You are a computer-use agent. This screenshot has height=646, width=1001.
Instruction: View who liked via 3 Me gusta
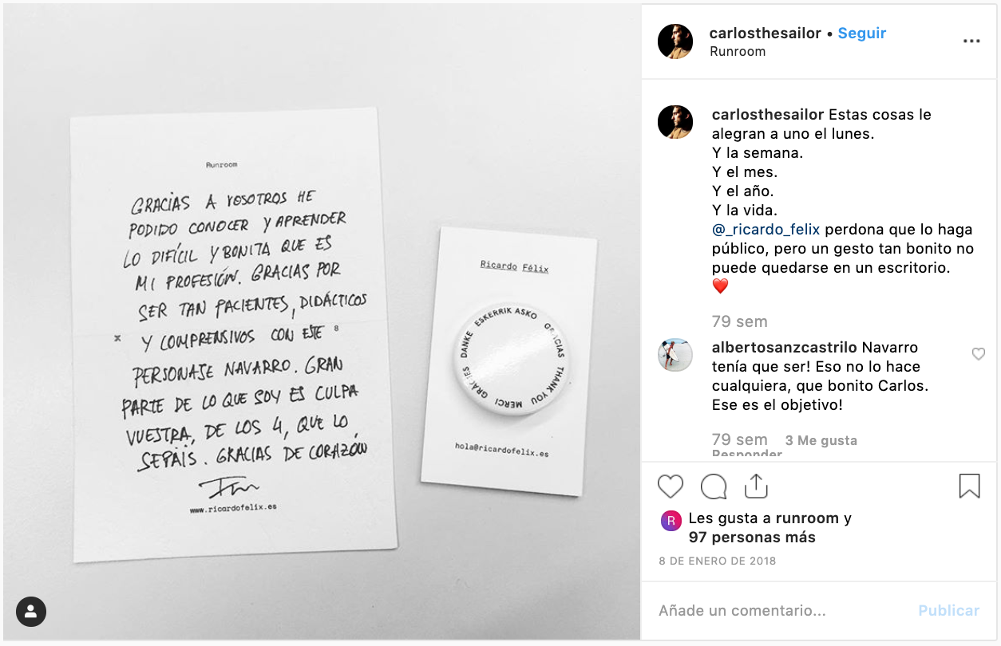click(821, 440)
